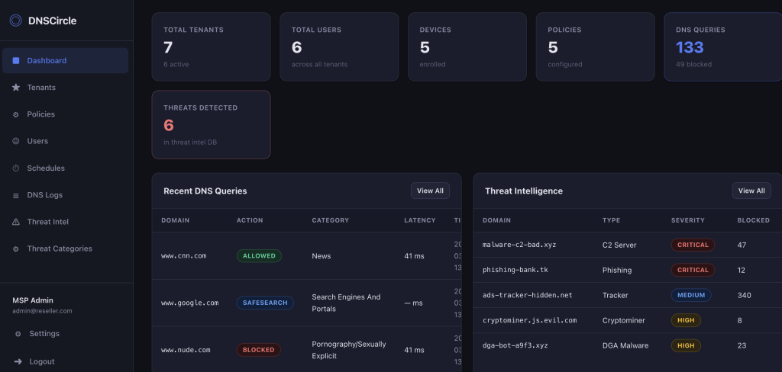Click View All in Threat Intelligence
Viewport: 782px width, 372px height.
751,191
